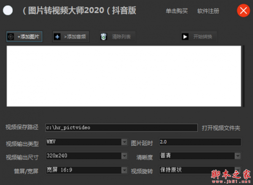Expand the 视频输出尺寸 320x240 dropdown arrow
This screenshot has width=253, height=185.
point(124,156)
